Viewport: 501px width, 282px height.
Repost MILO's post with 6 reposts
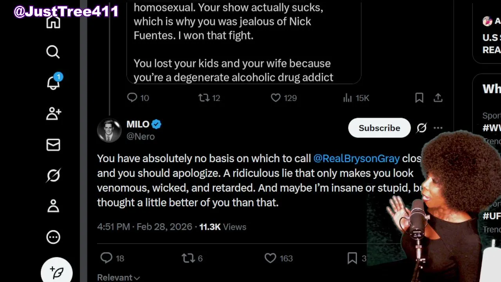(x=188, y=258)
